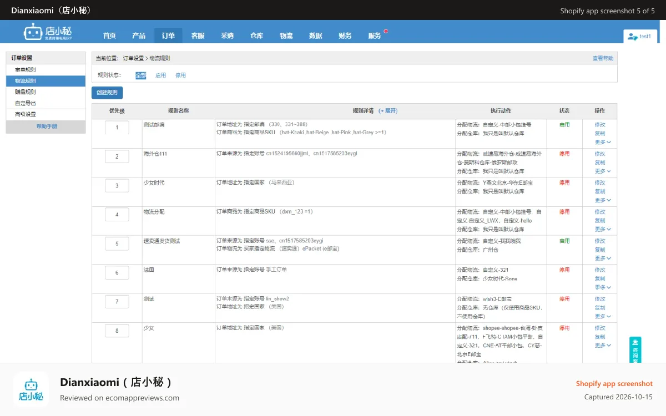Viewport: 666px width, 416px height.
Task: Click the 执行动作 column header
Action: (x=501, y=111)
